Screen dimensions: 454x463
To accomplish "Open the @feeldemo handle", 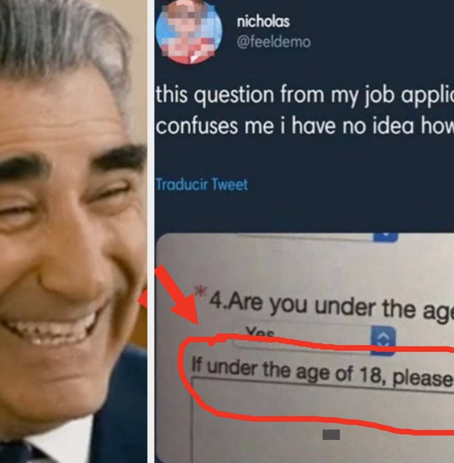I will (274, 42).
